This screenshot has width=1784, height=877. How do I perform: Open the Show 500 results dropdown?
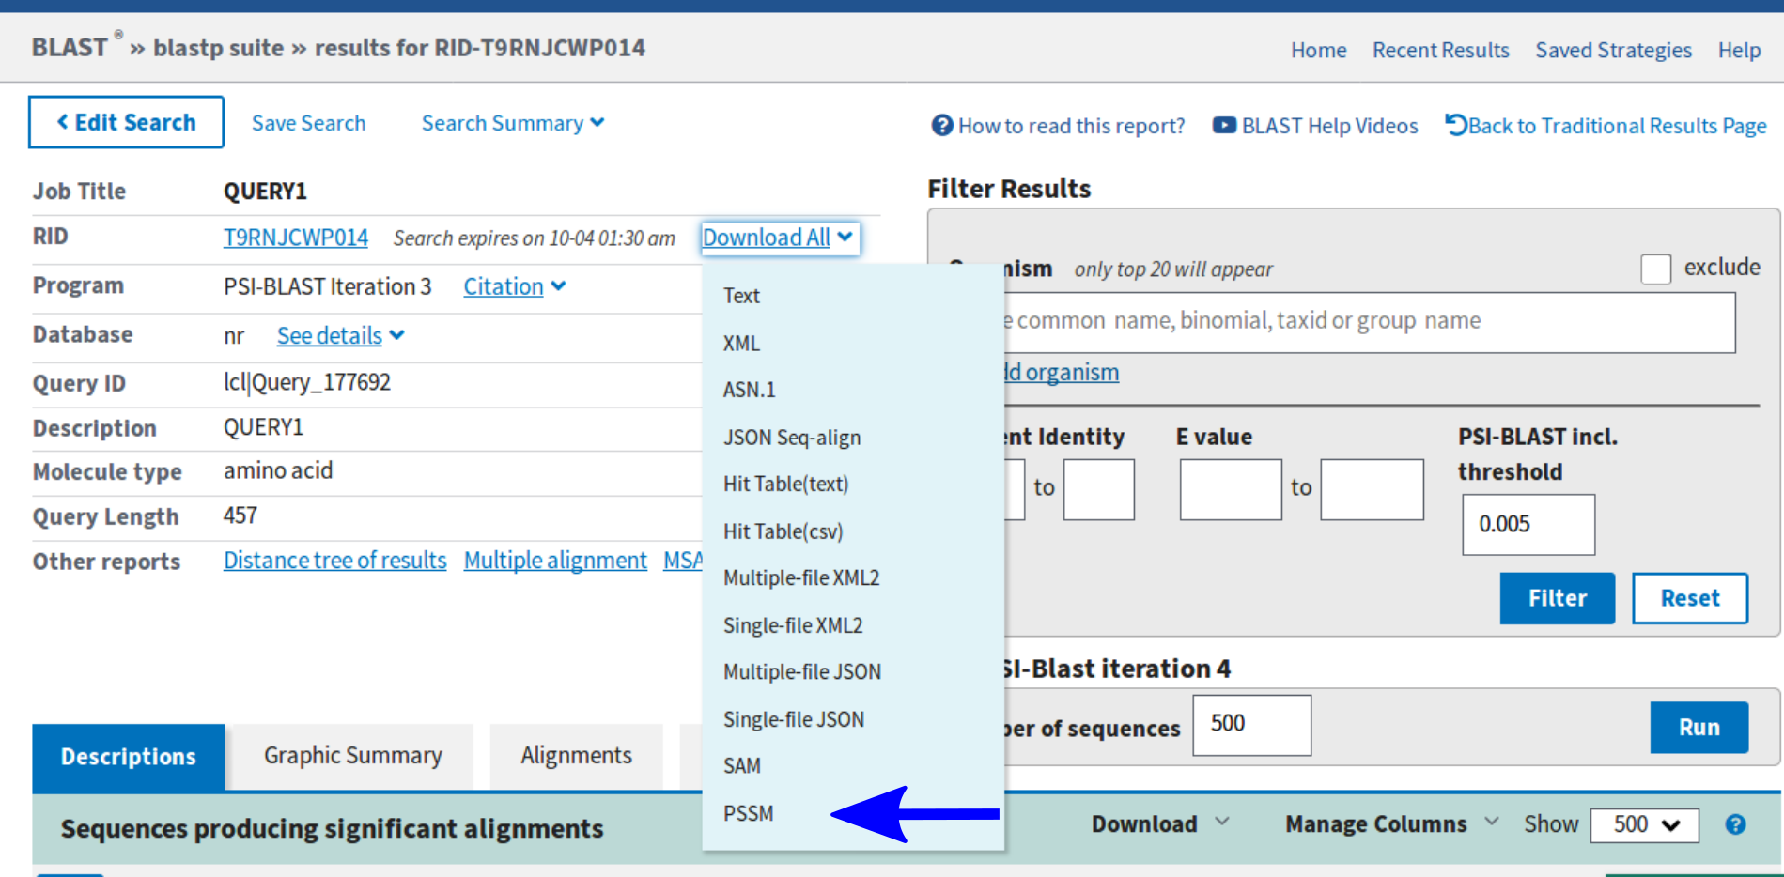point(1644,824)
